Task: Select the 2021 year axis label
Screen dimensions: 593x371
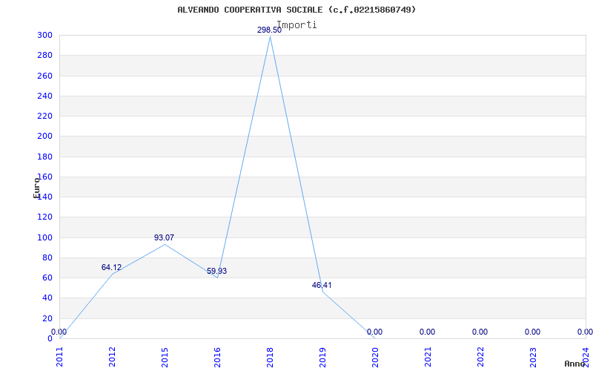Action: pos(428,357)
